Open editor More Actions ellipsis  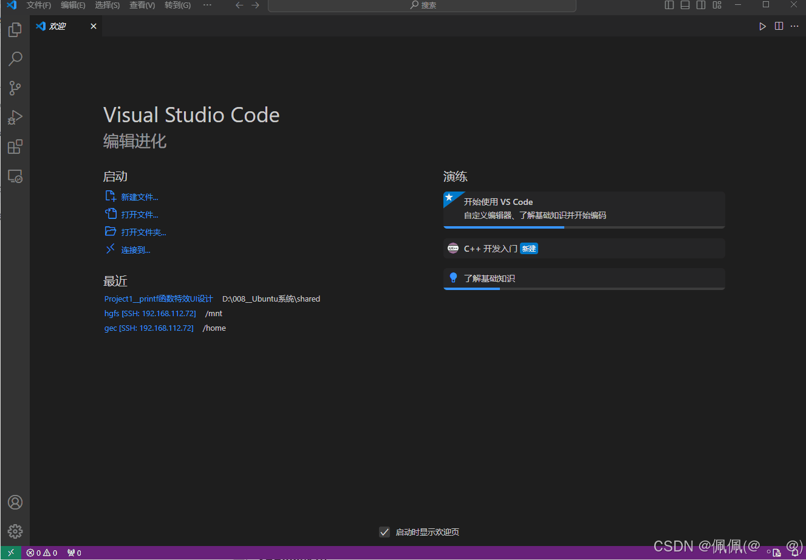[x=794, y=26]
